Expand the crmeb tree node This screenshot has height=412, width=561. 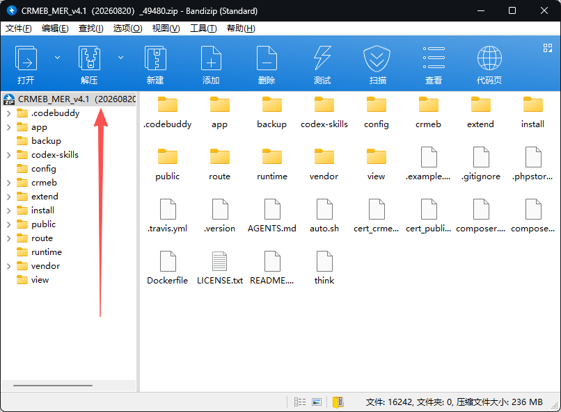pos(9,183)
